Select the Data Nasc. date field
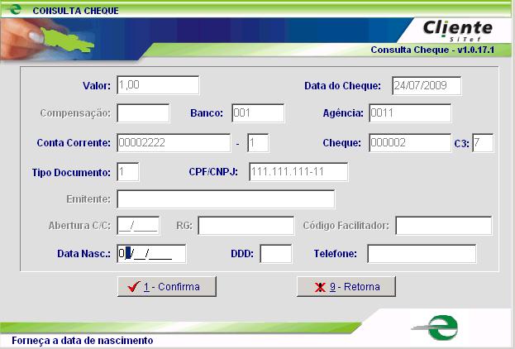This screenshot has width=515, height=349. pos(150,254)
